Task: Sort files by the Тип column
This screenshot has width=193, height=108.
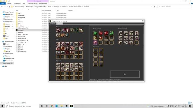Action: tap(58, 10)
